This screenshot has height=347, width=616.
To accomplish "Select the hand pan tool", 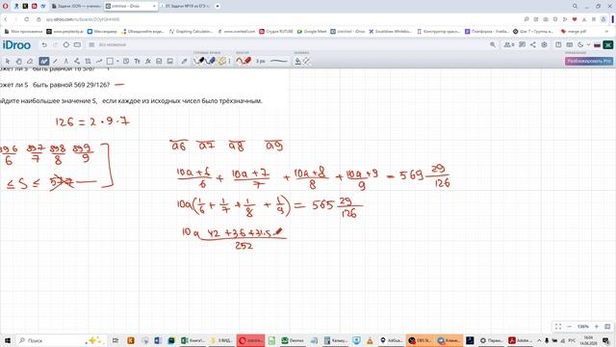I will 18,61.
